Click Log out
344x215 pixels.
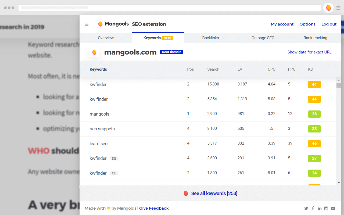[329, 24]
